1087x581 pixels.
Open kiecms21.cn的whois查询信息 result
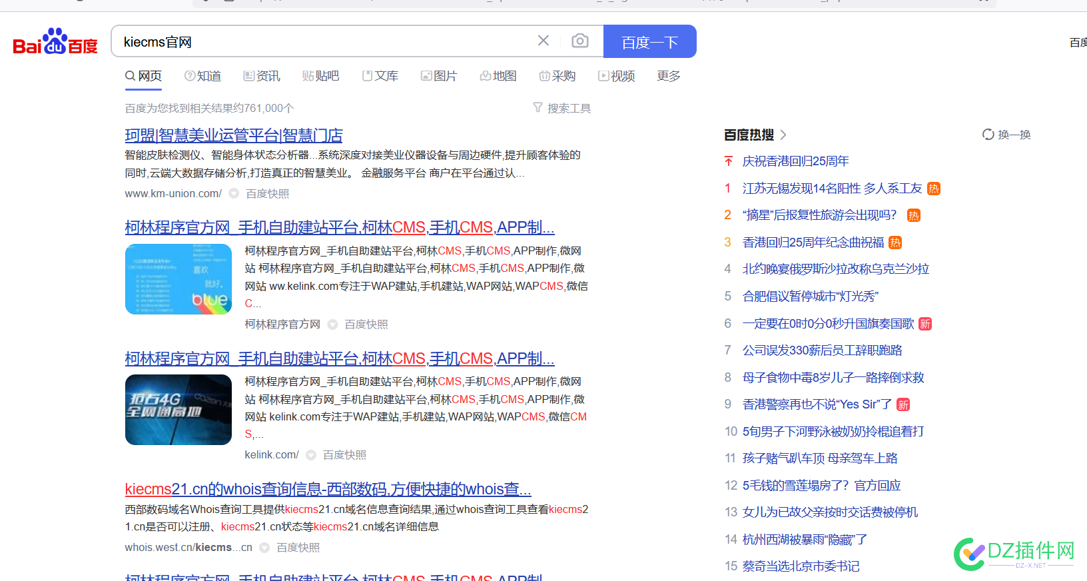click(328, 489)
